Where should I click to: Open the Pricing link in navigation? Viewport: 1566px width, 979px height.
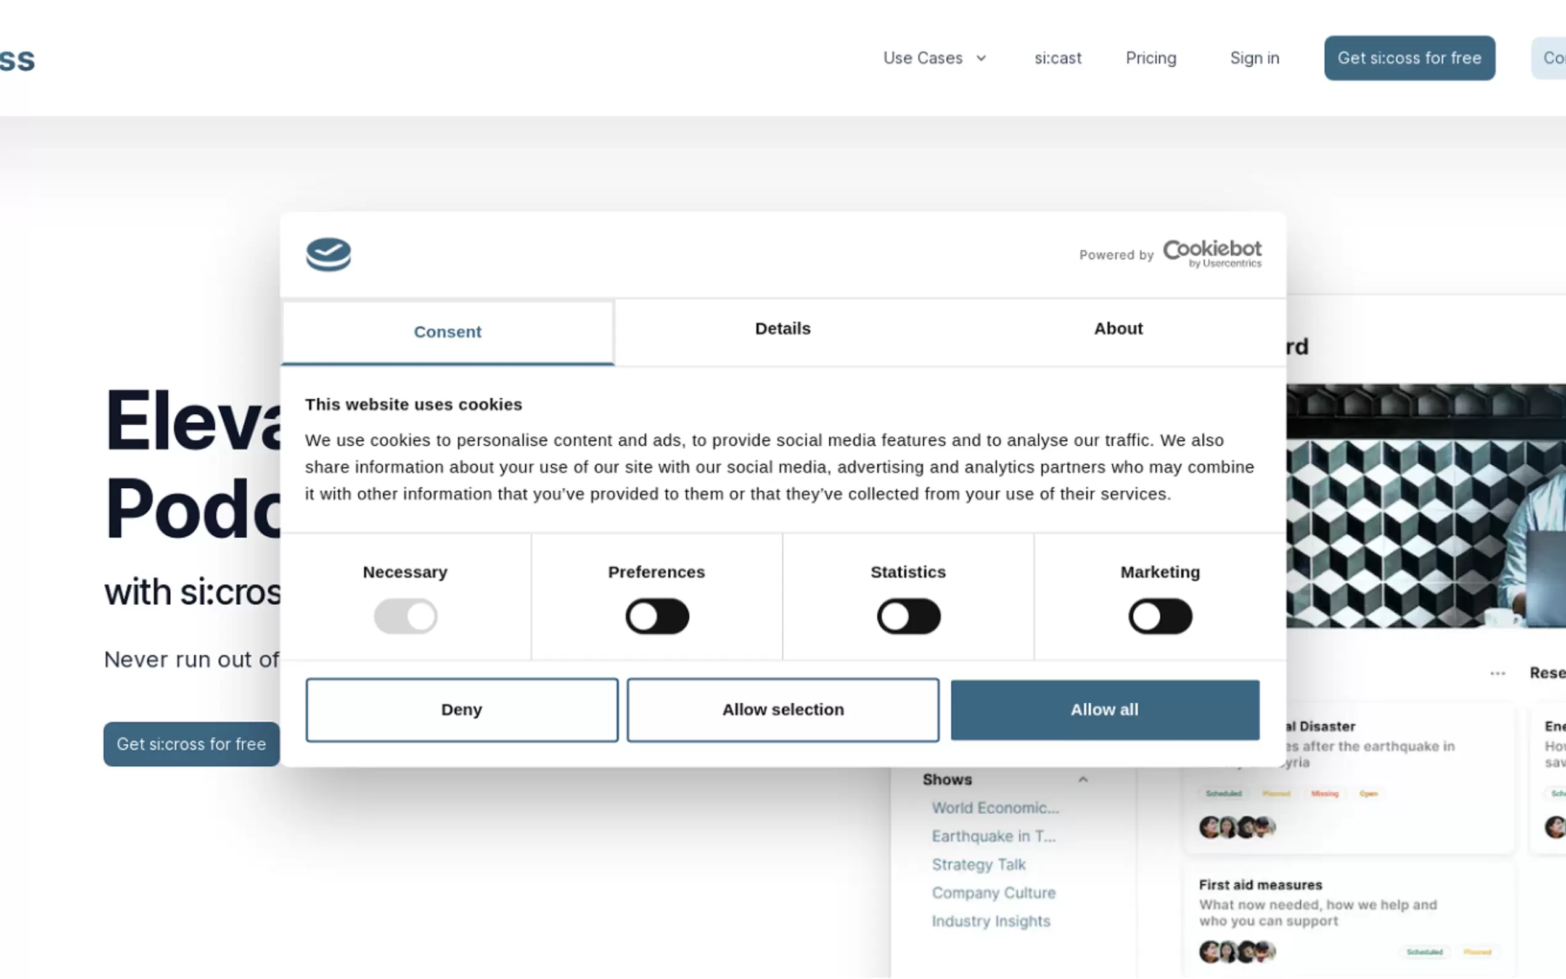coord(1150,59)
